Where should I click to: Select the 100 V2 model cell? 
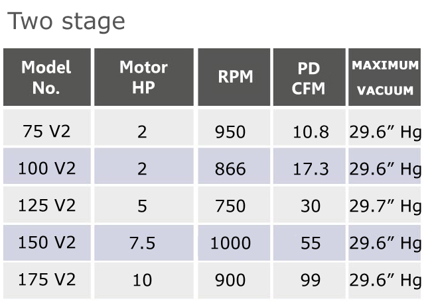[47, 166]
